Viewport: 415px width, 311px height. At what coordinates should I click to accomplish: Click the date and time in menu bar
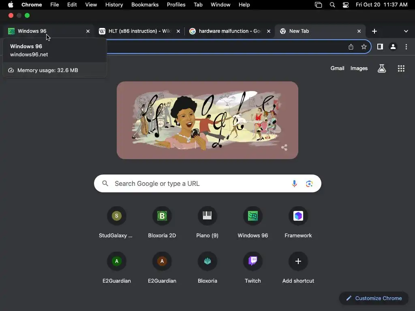381,5
